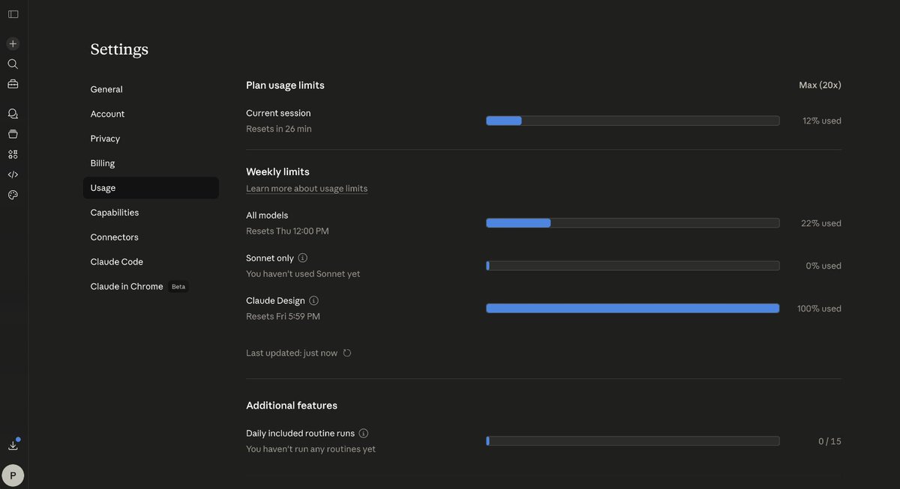Image resolution: width=900 pixels, height=489 pixels.
Task: Start a new chat with plus icon
Action: 13,43
